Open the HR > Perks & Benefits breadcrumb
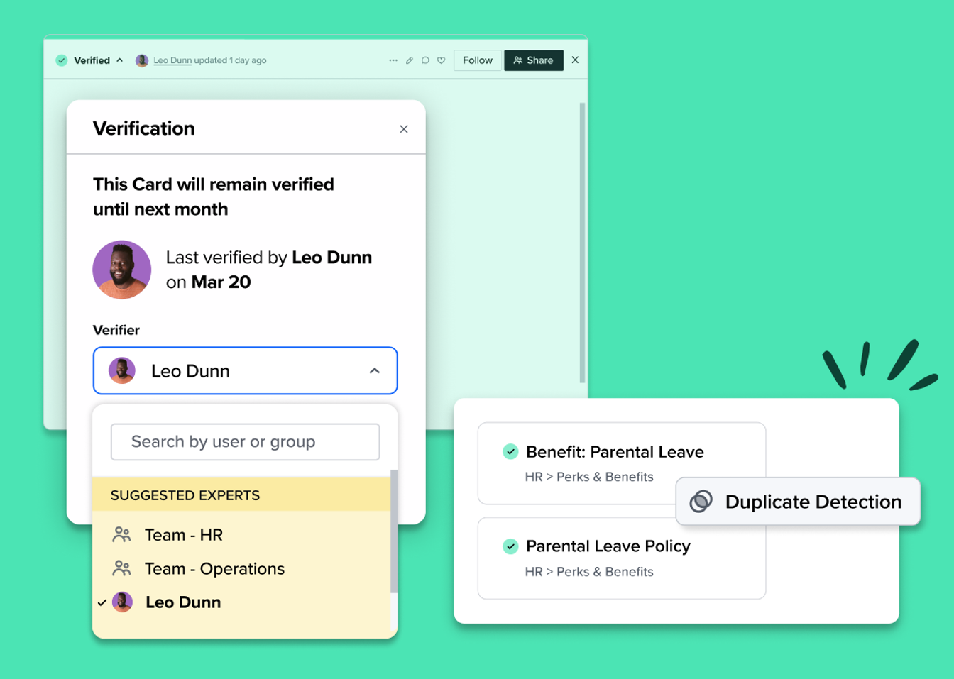954x679 pixels. 589,477
